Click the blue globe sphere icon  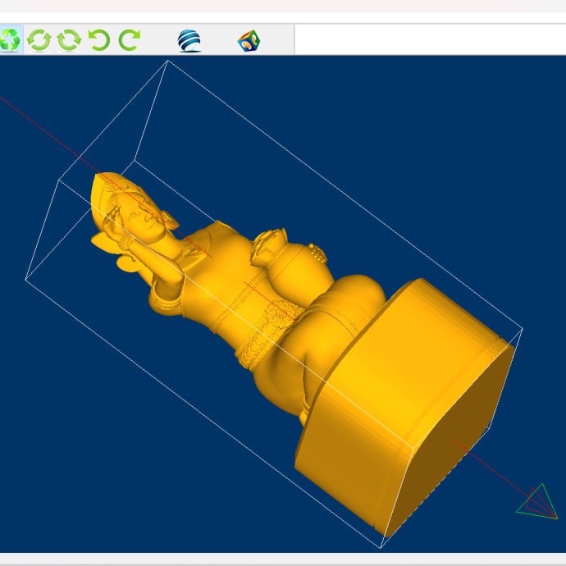point(189,40)
